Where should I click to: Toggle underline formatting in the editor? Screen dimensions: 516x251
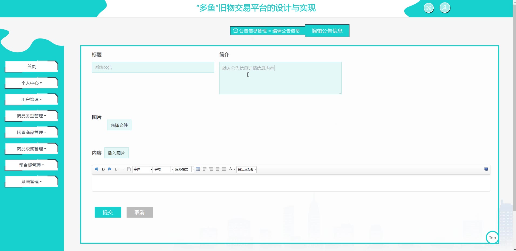116,169
